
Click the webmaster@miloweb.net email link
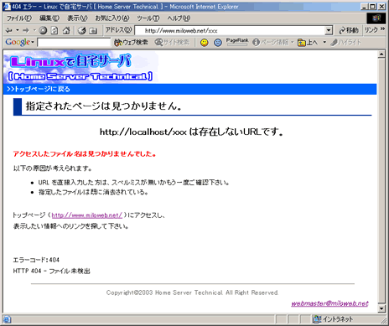(x=329, y=303)
